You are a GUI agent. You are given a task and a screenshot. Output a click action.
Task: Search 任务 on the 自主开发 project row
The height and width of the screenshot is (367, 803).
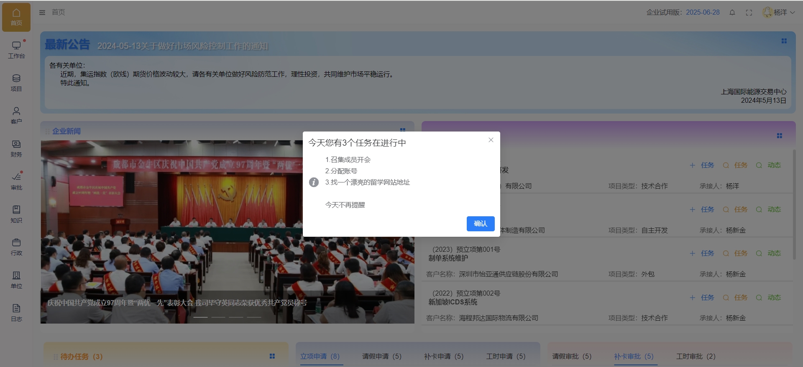pyautogui.click(x=735, y=210)
